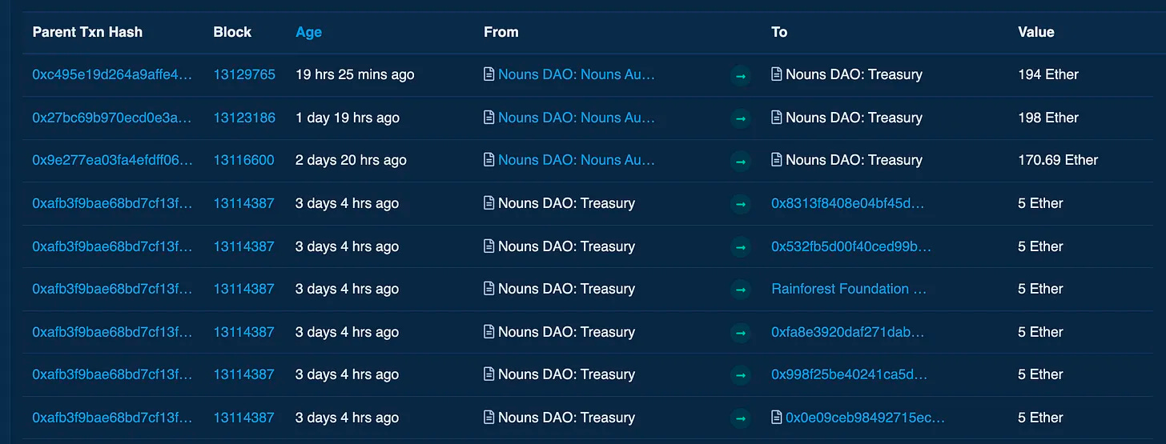Click the arrow icon in the 170.69 Ether row

(x=741, y=162)
